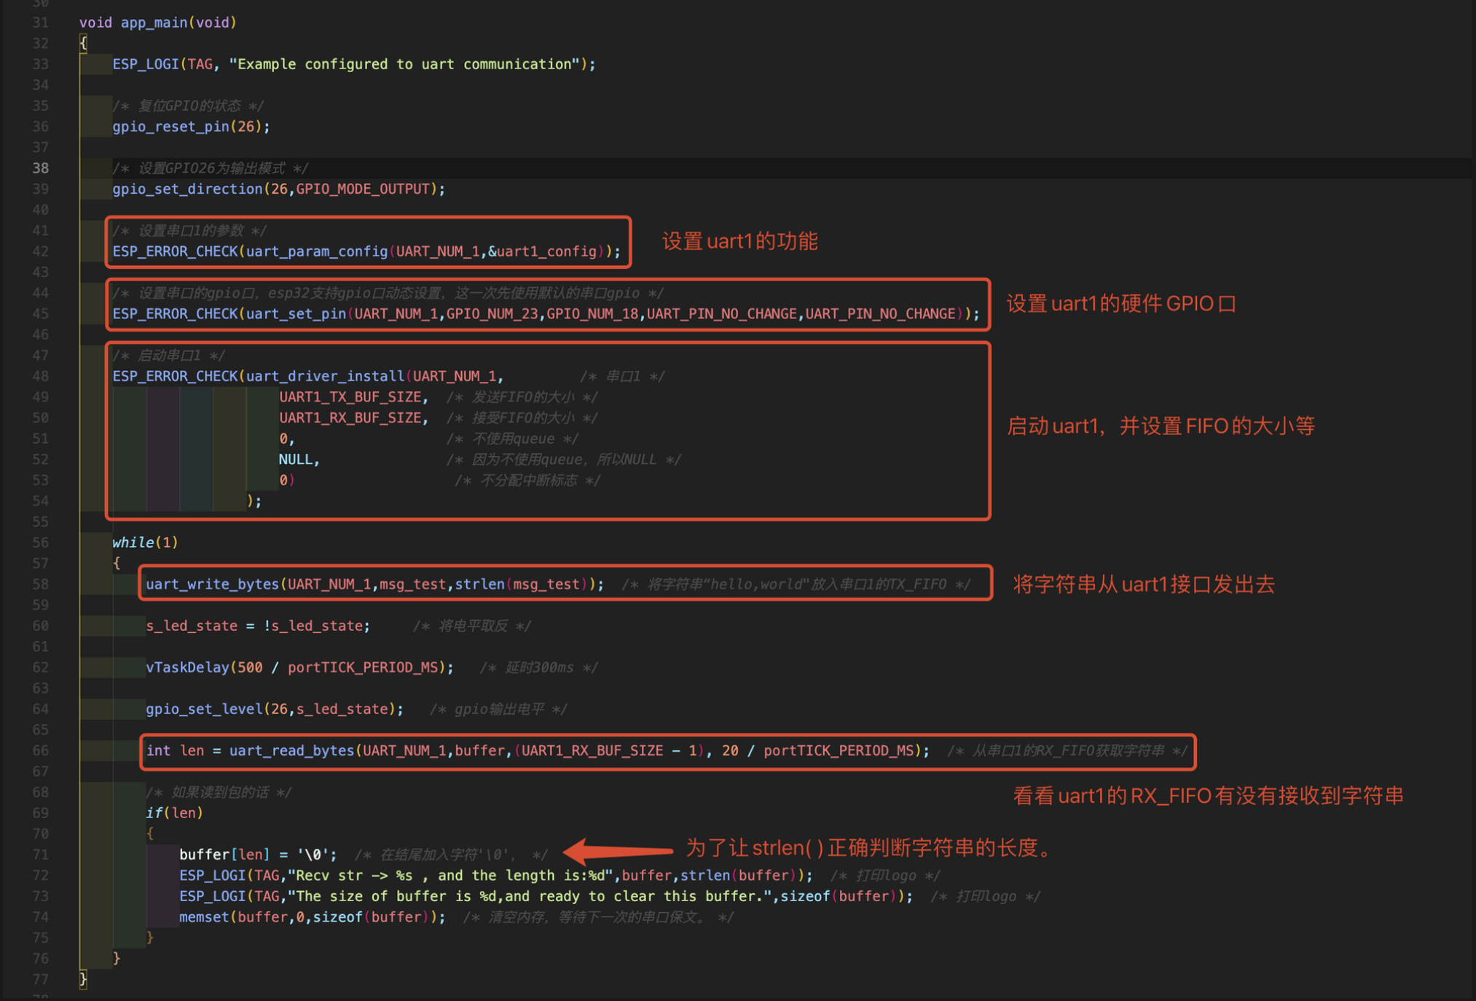Click the GPIO_MODE_OUTPUT constant
Image resolution: width=1476 pixels, height=1001 pixels.
(362, 189)
